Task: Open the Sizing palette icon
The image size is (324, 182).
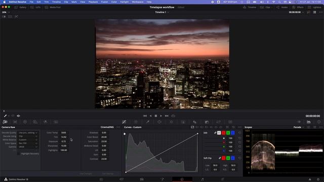Action: [x=218, y=122]
